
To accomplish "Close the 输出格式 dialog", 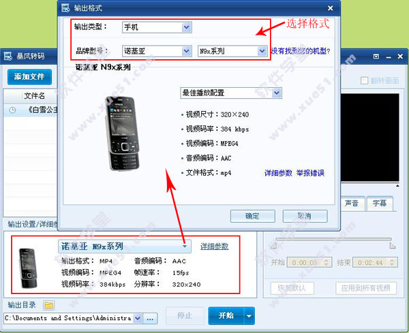I will 330,8.
